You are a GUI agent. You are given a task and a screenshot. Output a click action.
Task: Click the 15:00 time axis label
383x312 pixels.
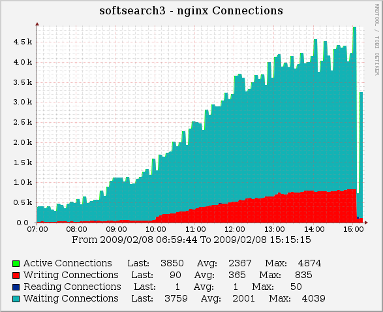click(x=354, y=229)
